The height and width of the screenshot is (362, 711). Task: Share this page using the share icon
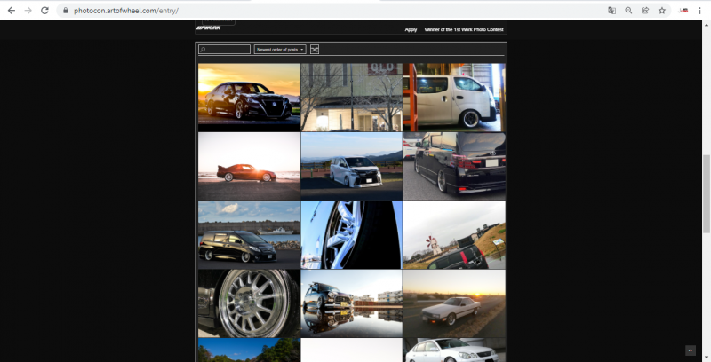click(x=645, y=10)
